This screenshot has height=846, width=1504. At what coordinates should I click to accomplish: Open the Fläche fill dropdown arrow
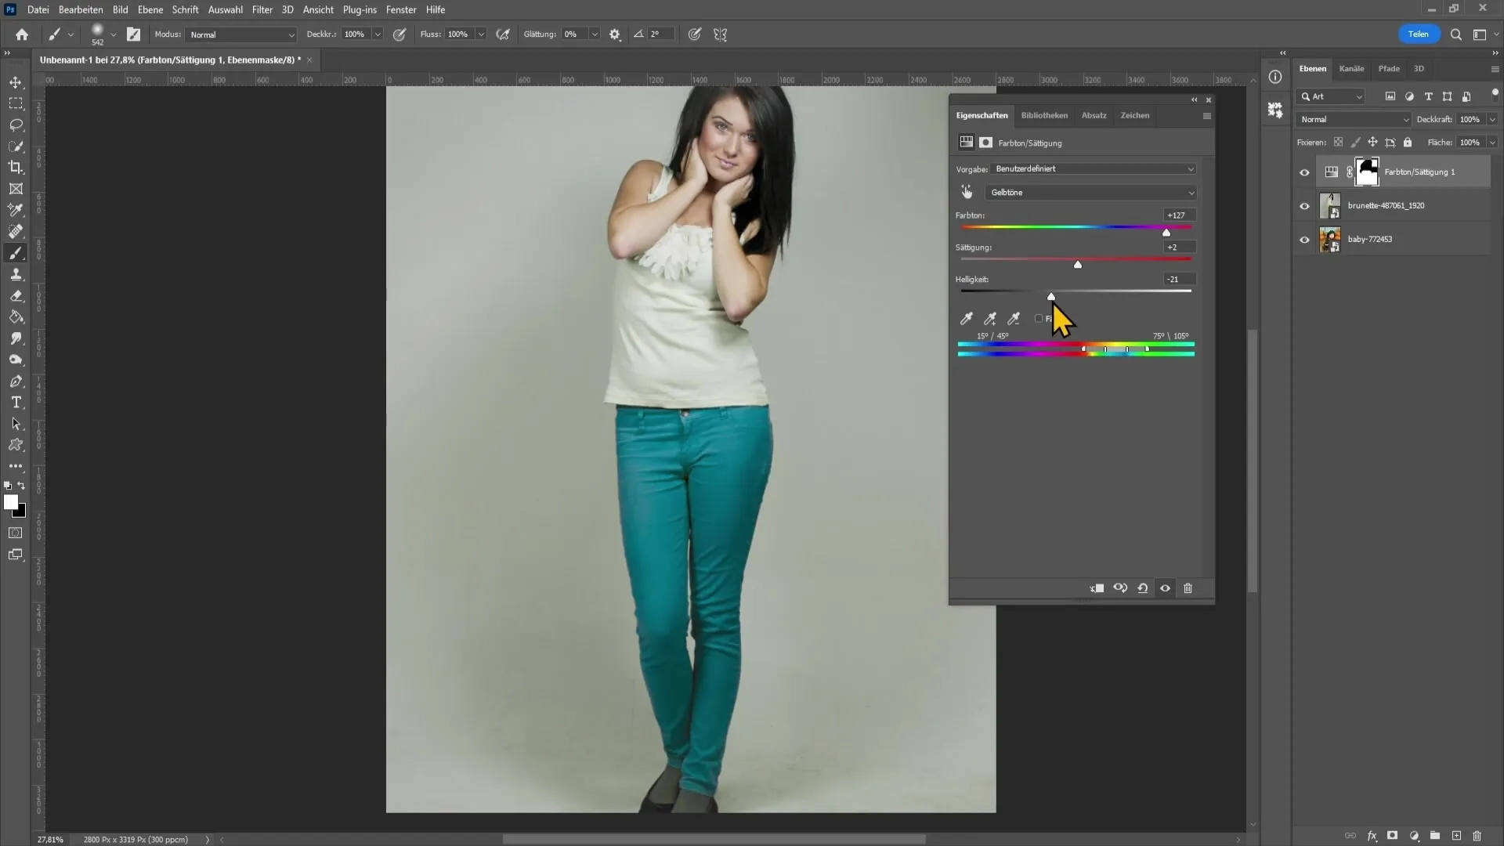1492,143
